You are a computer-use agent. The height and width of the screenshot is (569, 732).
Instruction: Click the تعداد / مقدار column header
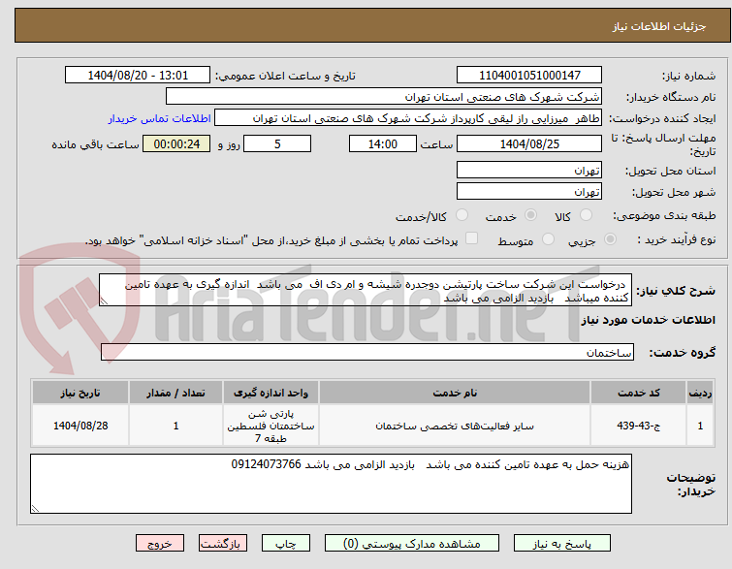click(176, 393)
